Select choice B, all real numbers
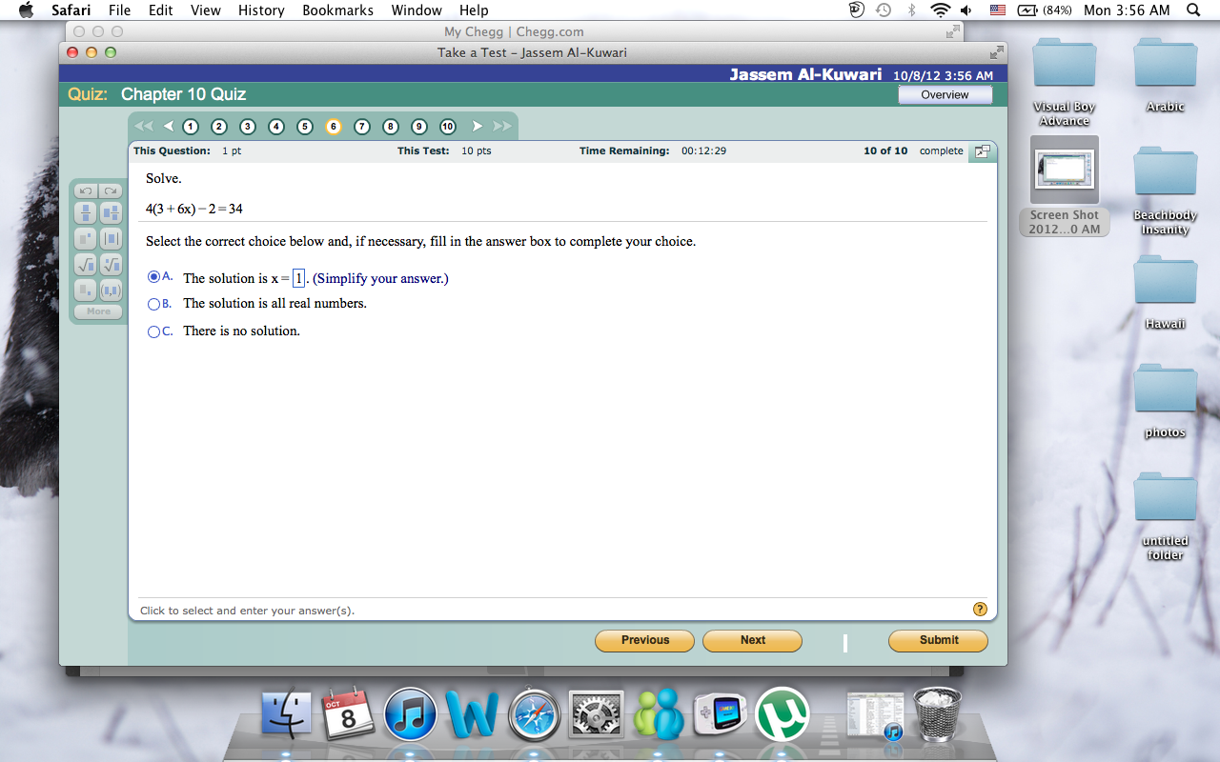Screen dimensions: 1220x762 pyautogui.click(x=153, y=304)
